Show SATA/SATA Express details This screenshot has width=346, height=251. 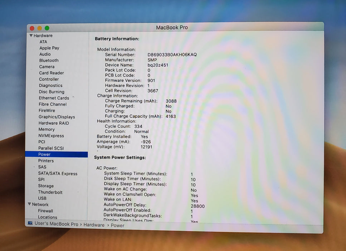(x=58, y=174)
